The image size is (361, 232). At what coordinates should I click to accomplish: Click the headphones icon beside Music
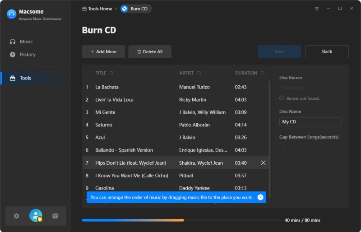(x=13, y=42)
